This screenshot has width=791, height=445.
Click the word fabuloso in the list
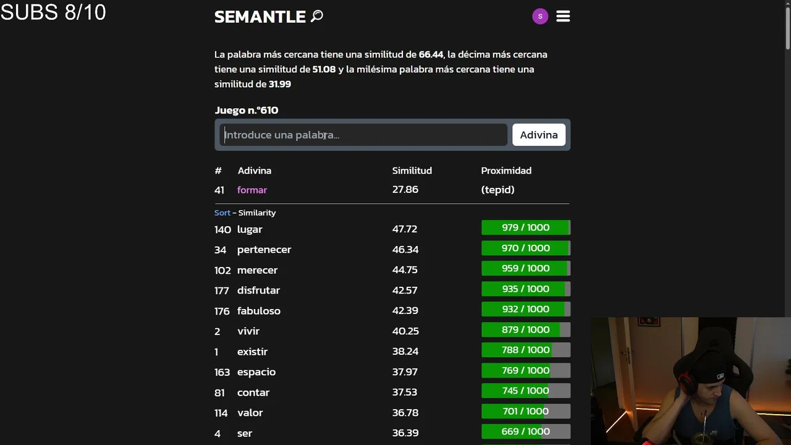point(259,311)
